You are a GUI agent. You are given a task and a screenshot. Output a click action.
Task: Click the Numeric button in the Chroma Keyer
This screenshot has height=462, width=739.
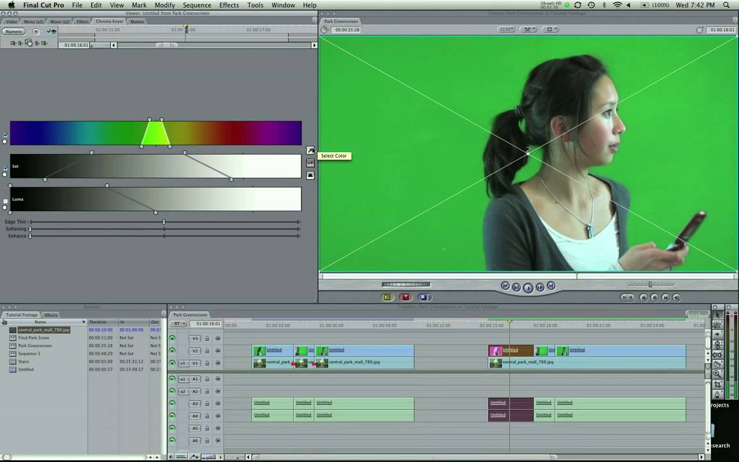[13, 31]
